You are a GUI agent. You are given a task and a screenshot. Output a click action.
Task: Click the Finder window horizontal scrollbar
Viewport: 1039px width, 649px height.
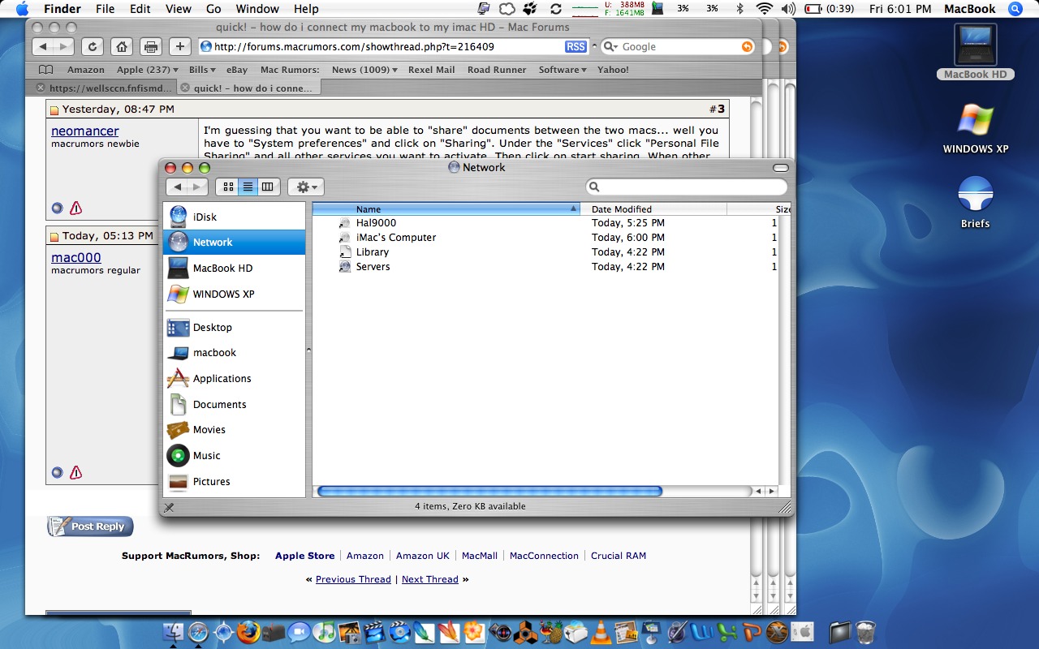(x=489, y=491)
